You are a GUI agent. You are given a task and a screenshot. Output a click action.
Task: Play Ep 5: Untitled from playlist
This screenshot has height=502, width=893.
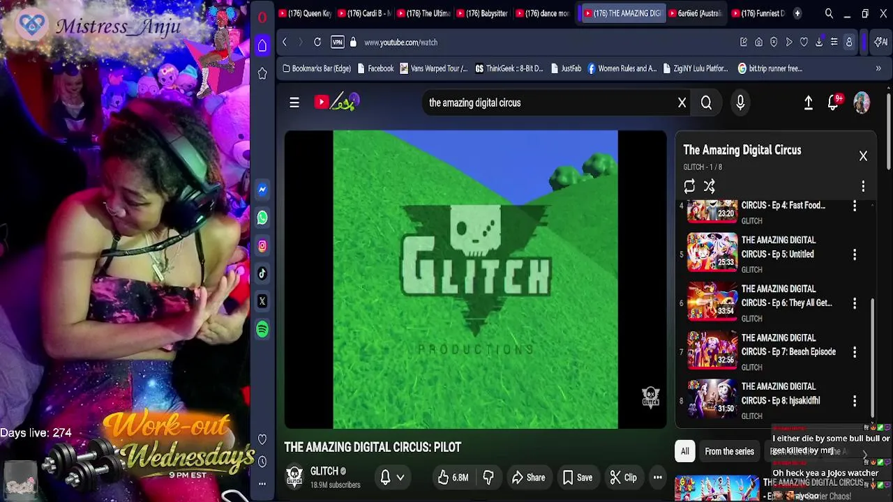(773, 254)
